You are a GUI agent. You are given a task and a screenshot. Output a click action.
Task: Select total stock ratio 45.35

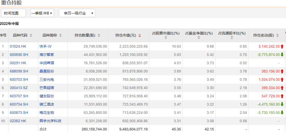click(177, 129)
